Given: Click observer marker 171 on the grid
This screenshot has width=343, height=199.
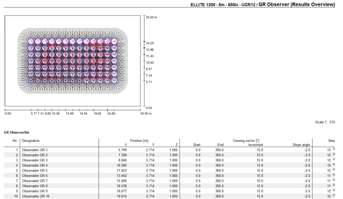Looking at the screenshot, I should click(38, 41).
